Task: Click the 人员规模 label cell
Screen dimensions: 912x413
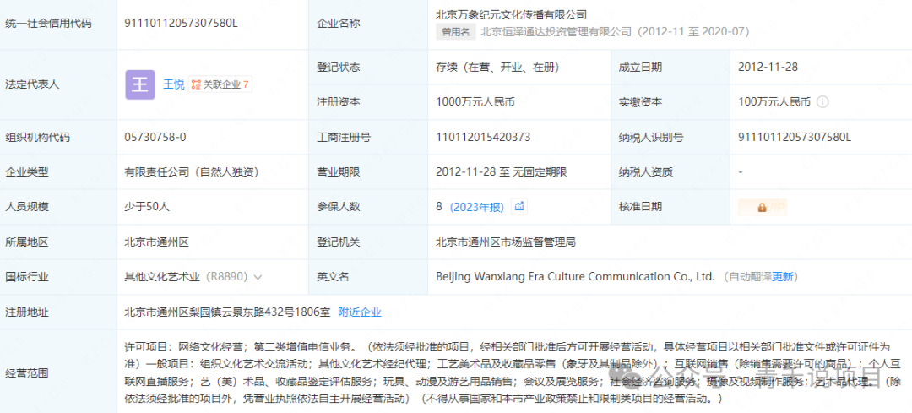Action: coord(58,207)
